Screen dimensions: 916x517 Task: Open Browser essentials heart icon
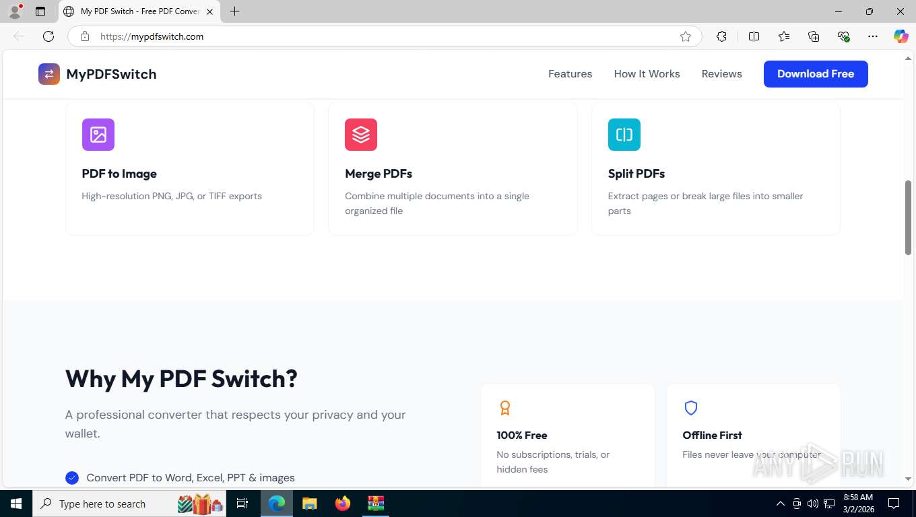(843, 36)
